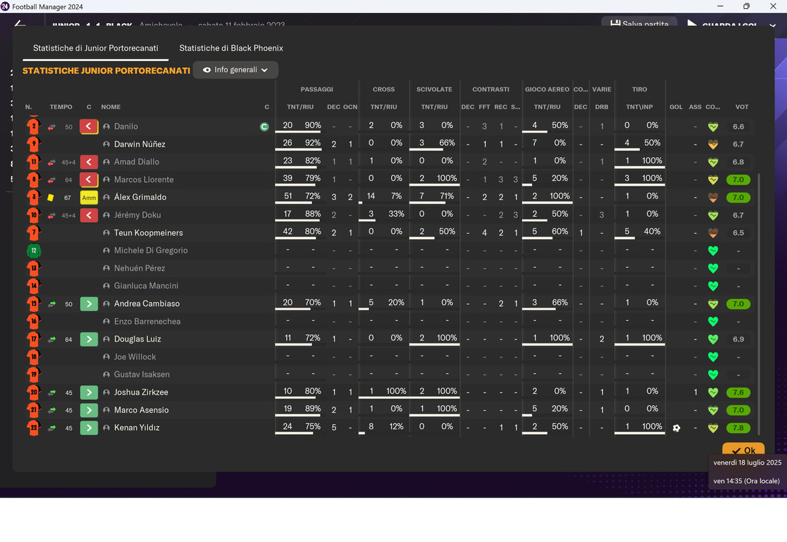The width and height of the screenshot is (787, 542).
Task: Click the substitution swap icon beside Joshua Zirkzee
Action: point(52,392)
